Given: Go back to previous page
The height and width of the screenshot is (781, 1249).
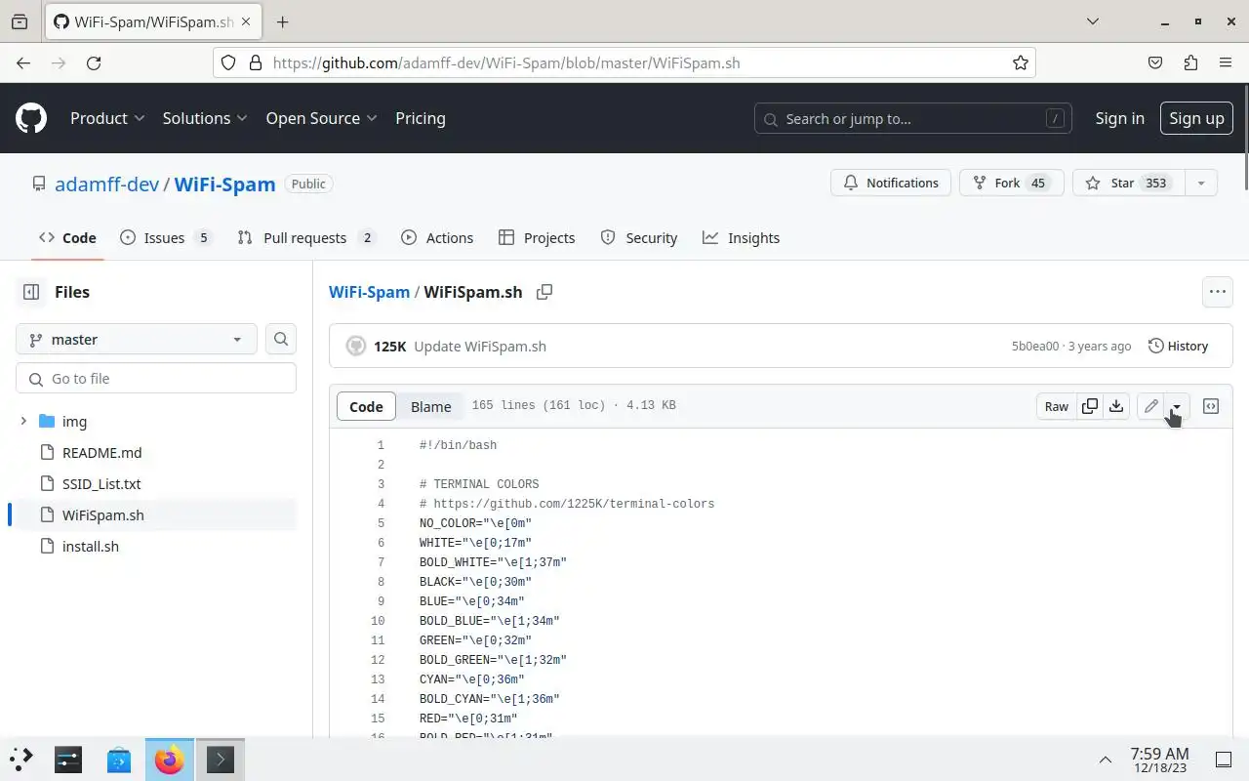Looking at the screenshot, I should click(23, 62).
